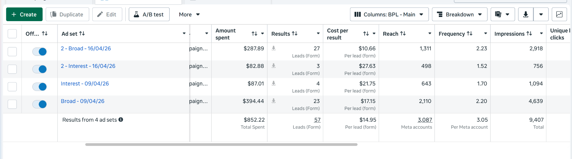Screen dimensions: 572x159
Task: Open ad set 2 - Broad - 16/04/26
Action: coord(86,49)
